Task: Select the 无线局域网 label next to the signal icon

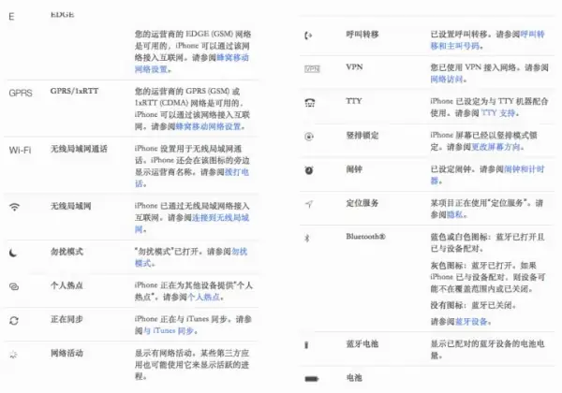Action: pos(70,206)
